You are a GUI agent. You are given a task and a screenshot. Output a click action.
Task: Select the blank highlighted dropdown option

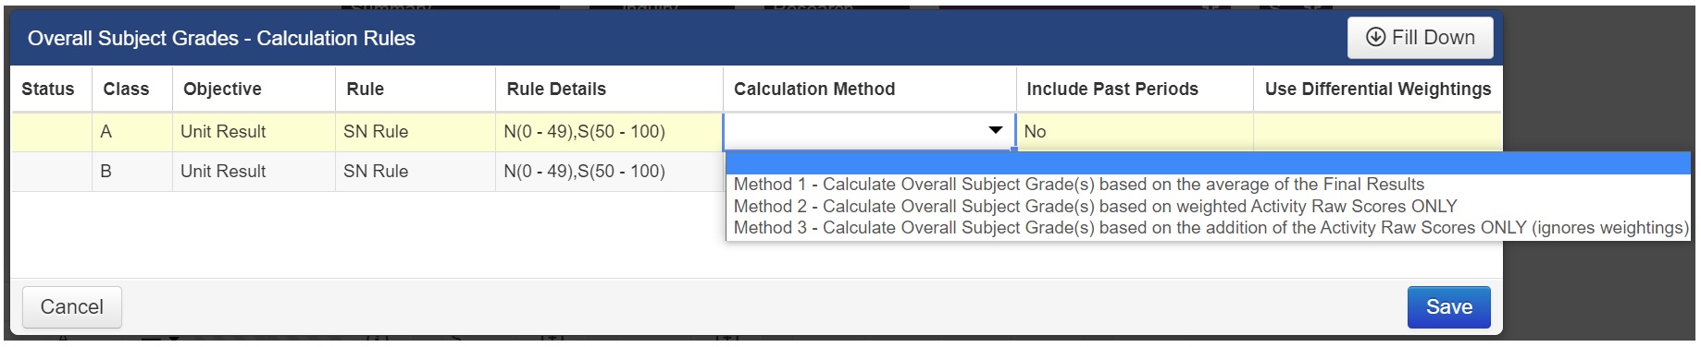tap(1208, 163)
